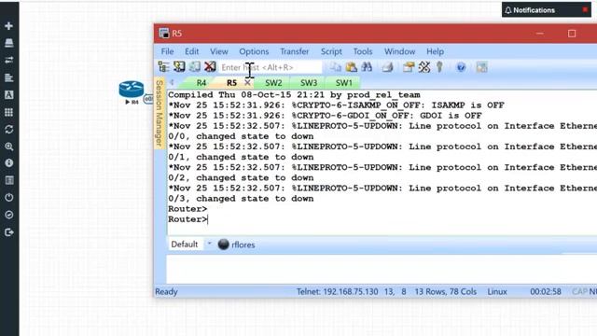Open Networks icon with two arrows
This screenshot has width=597, height=336.
[x=8, y=60]
